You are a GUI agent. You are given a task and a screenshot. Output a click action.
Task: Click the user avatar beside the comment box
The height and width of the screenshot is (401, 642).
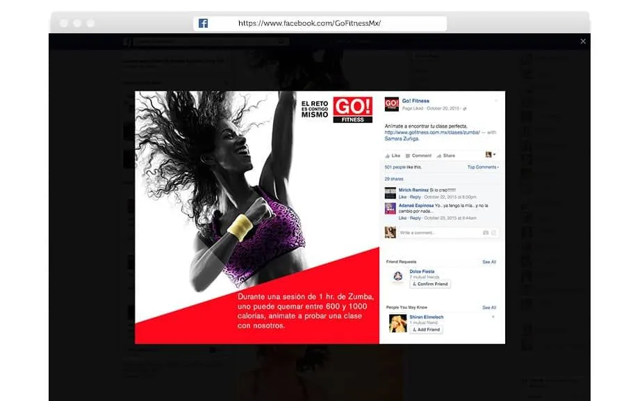point(390,232)
